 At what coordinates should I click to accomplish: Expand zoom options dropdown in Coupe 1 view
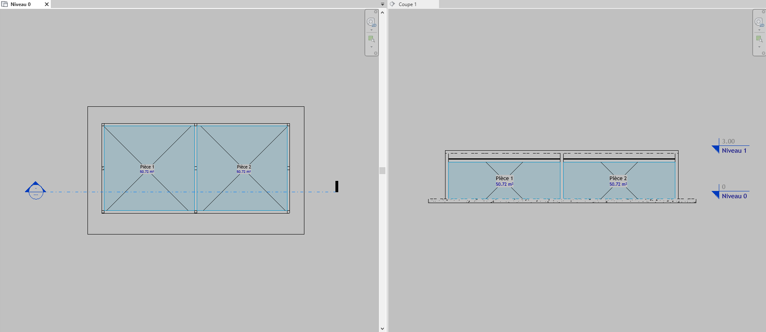759,47
